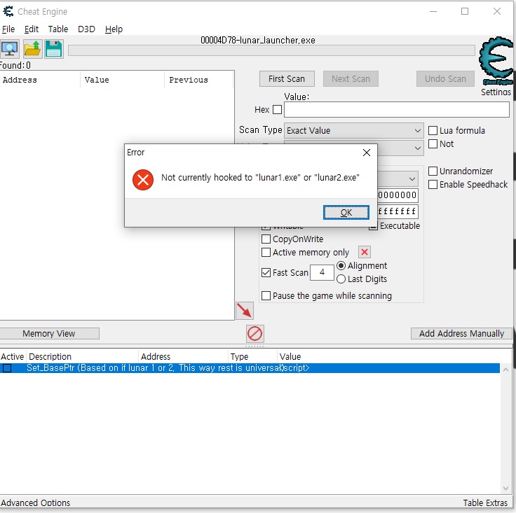
Task: Click OK in the Error dialog
Action: 346,213
